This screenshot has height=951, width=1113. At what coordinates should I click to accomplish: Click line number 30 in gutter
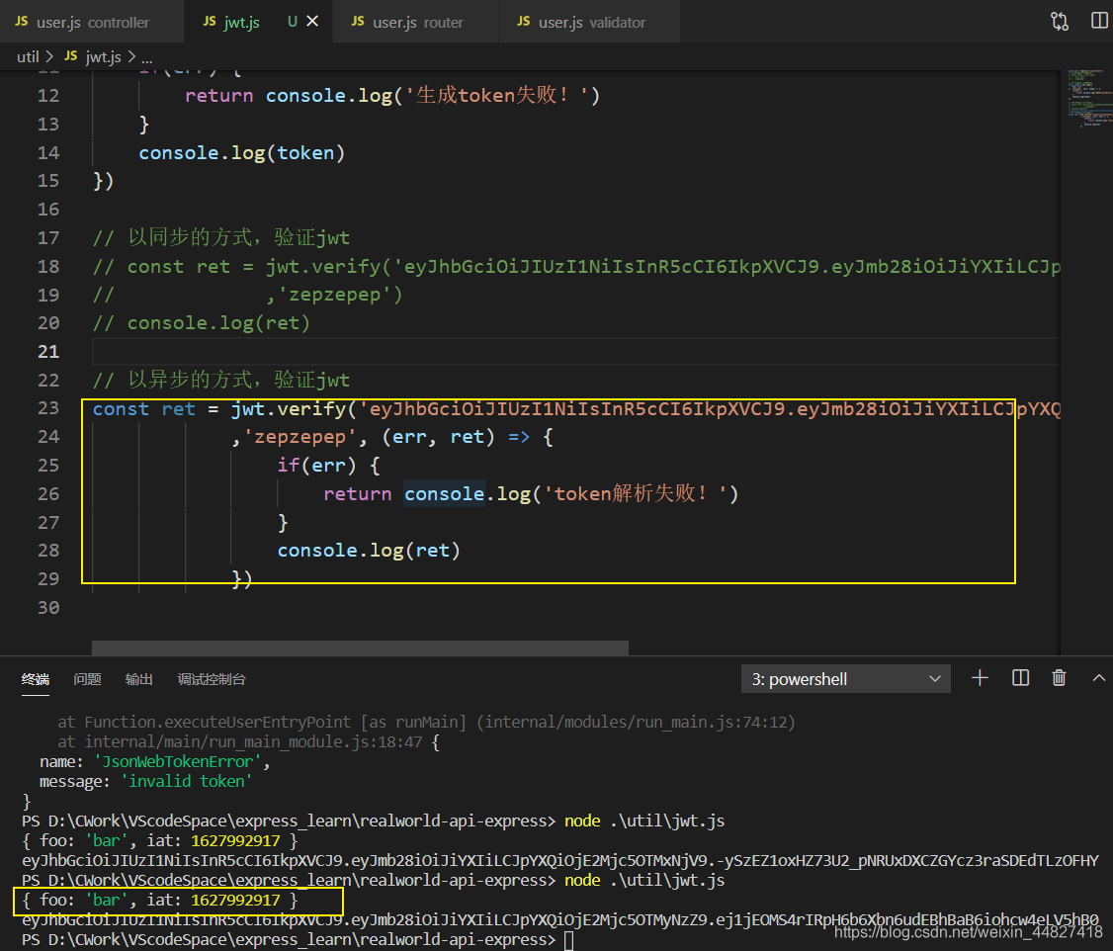point(48,608)
